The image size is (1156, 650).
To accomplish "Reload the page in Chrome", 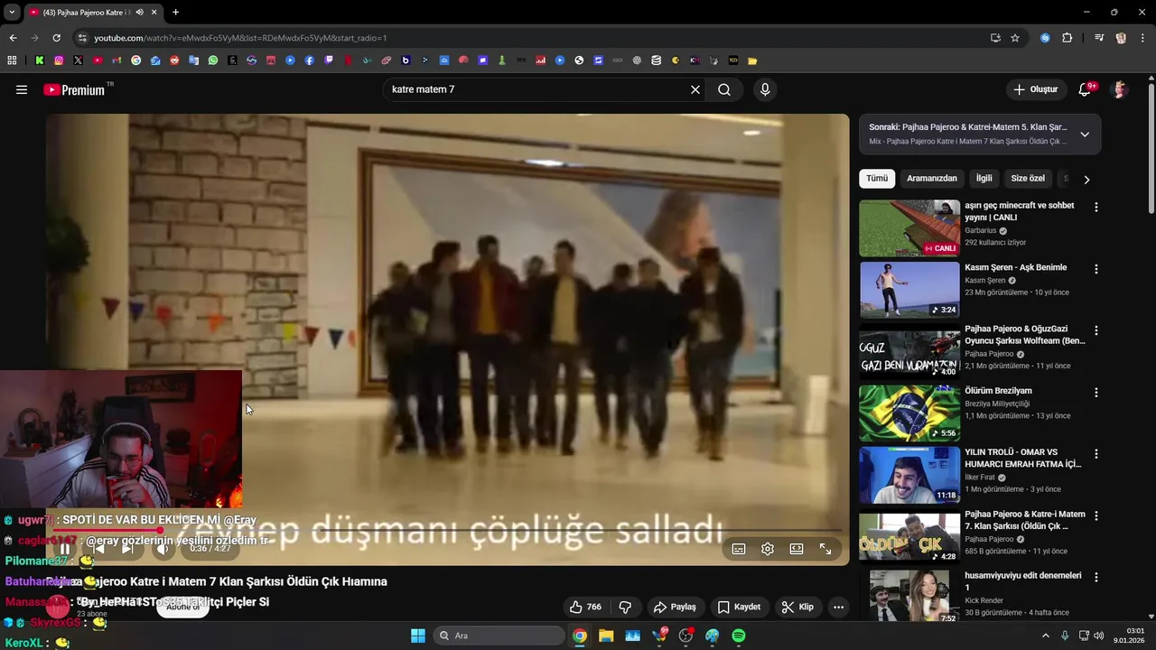I will (x=56, y=38).
